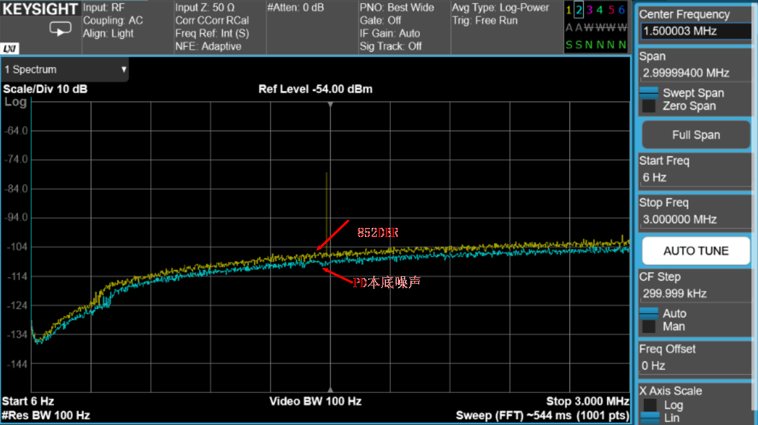This screenshot has width=758, height=425.
Task: Select trace 6 blue indicator
Action: pos(621,10)
